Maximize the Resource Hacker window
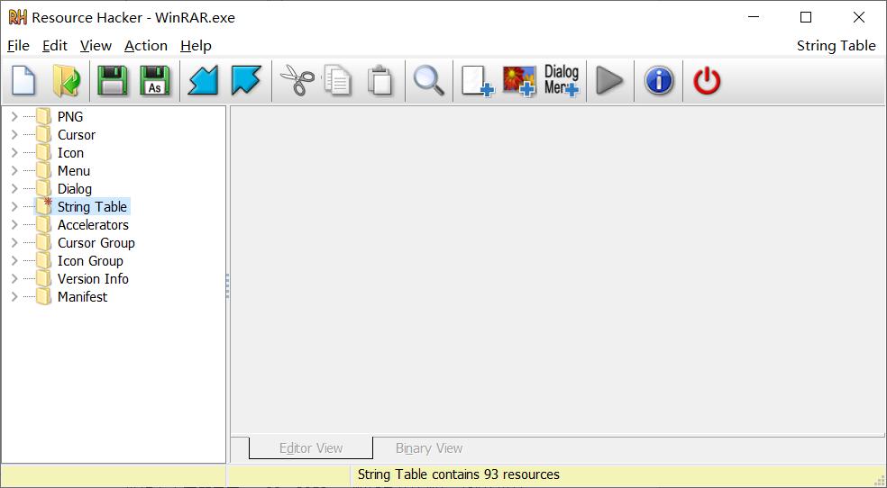The image size is (887, 488). [806, 17]
